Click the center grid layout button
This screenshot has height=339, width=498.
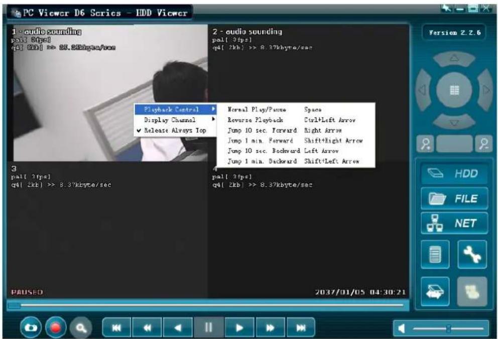tap(454, 90)
